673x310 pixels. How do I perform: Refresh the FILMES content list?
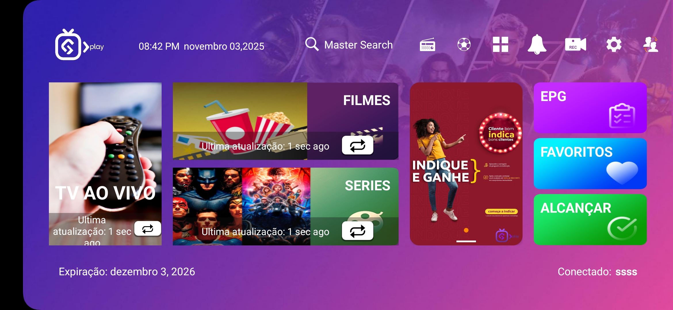tap(357, 145)
